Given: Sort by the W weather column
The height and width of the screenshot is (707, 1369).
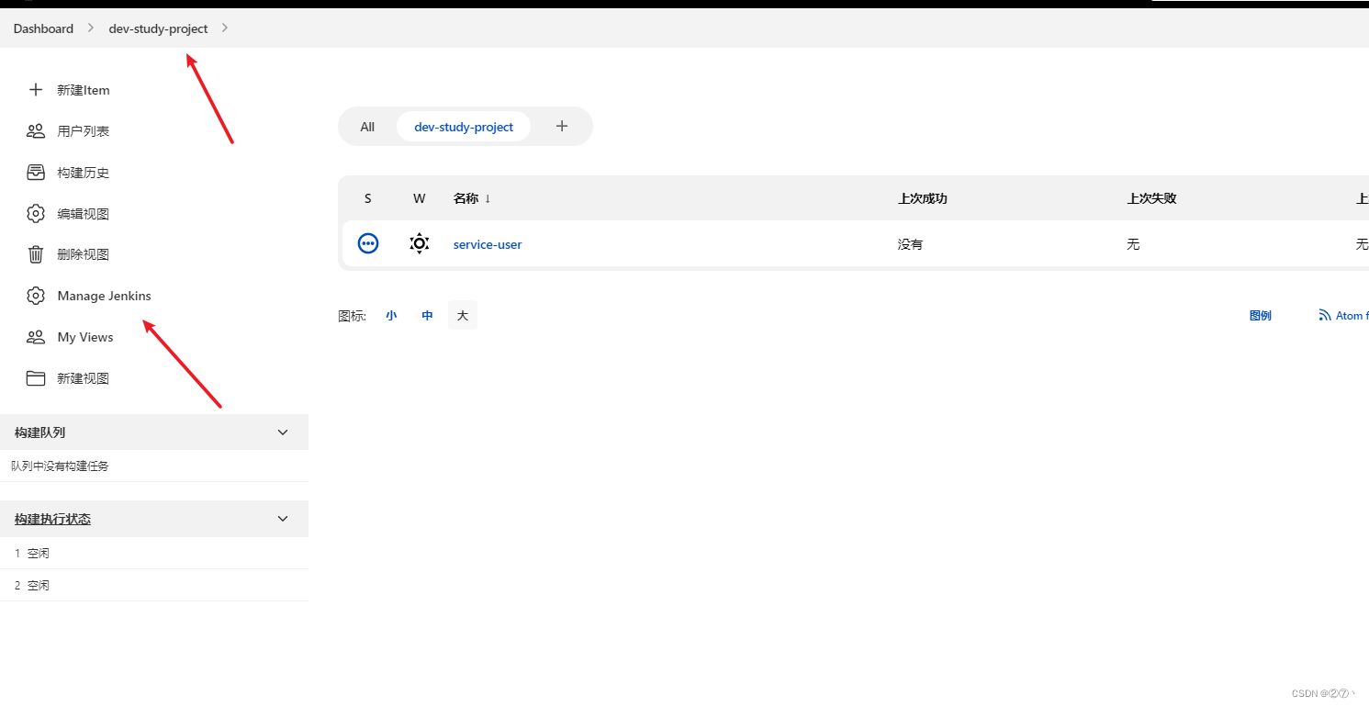Looking at the screenshot, I should (x=420, y=198).
